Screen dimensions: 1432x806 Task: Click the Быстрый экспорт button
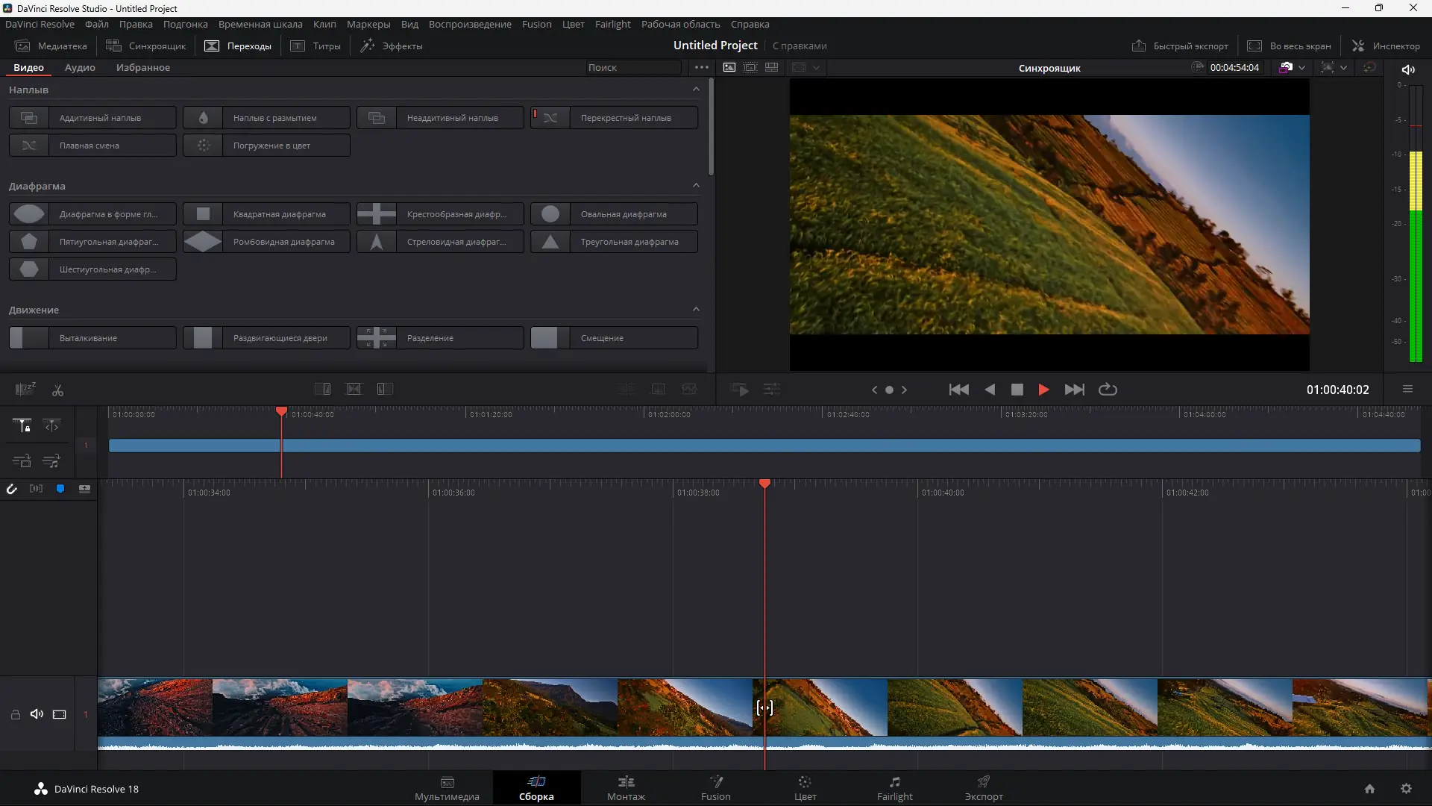click(1181, 46)
